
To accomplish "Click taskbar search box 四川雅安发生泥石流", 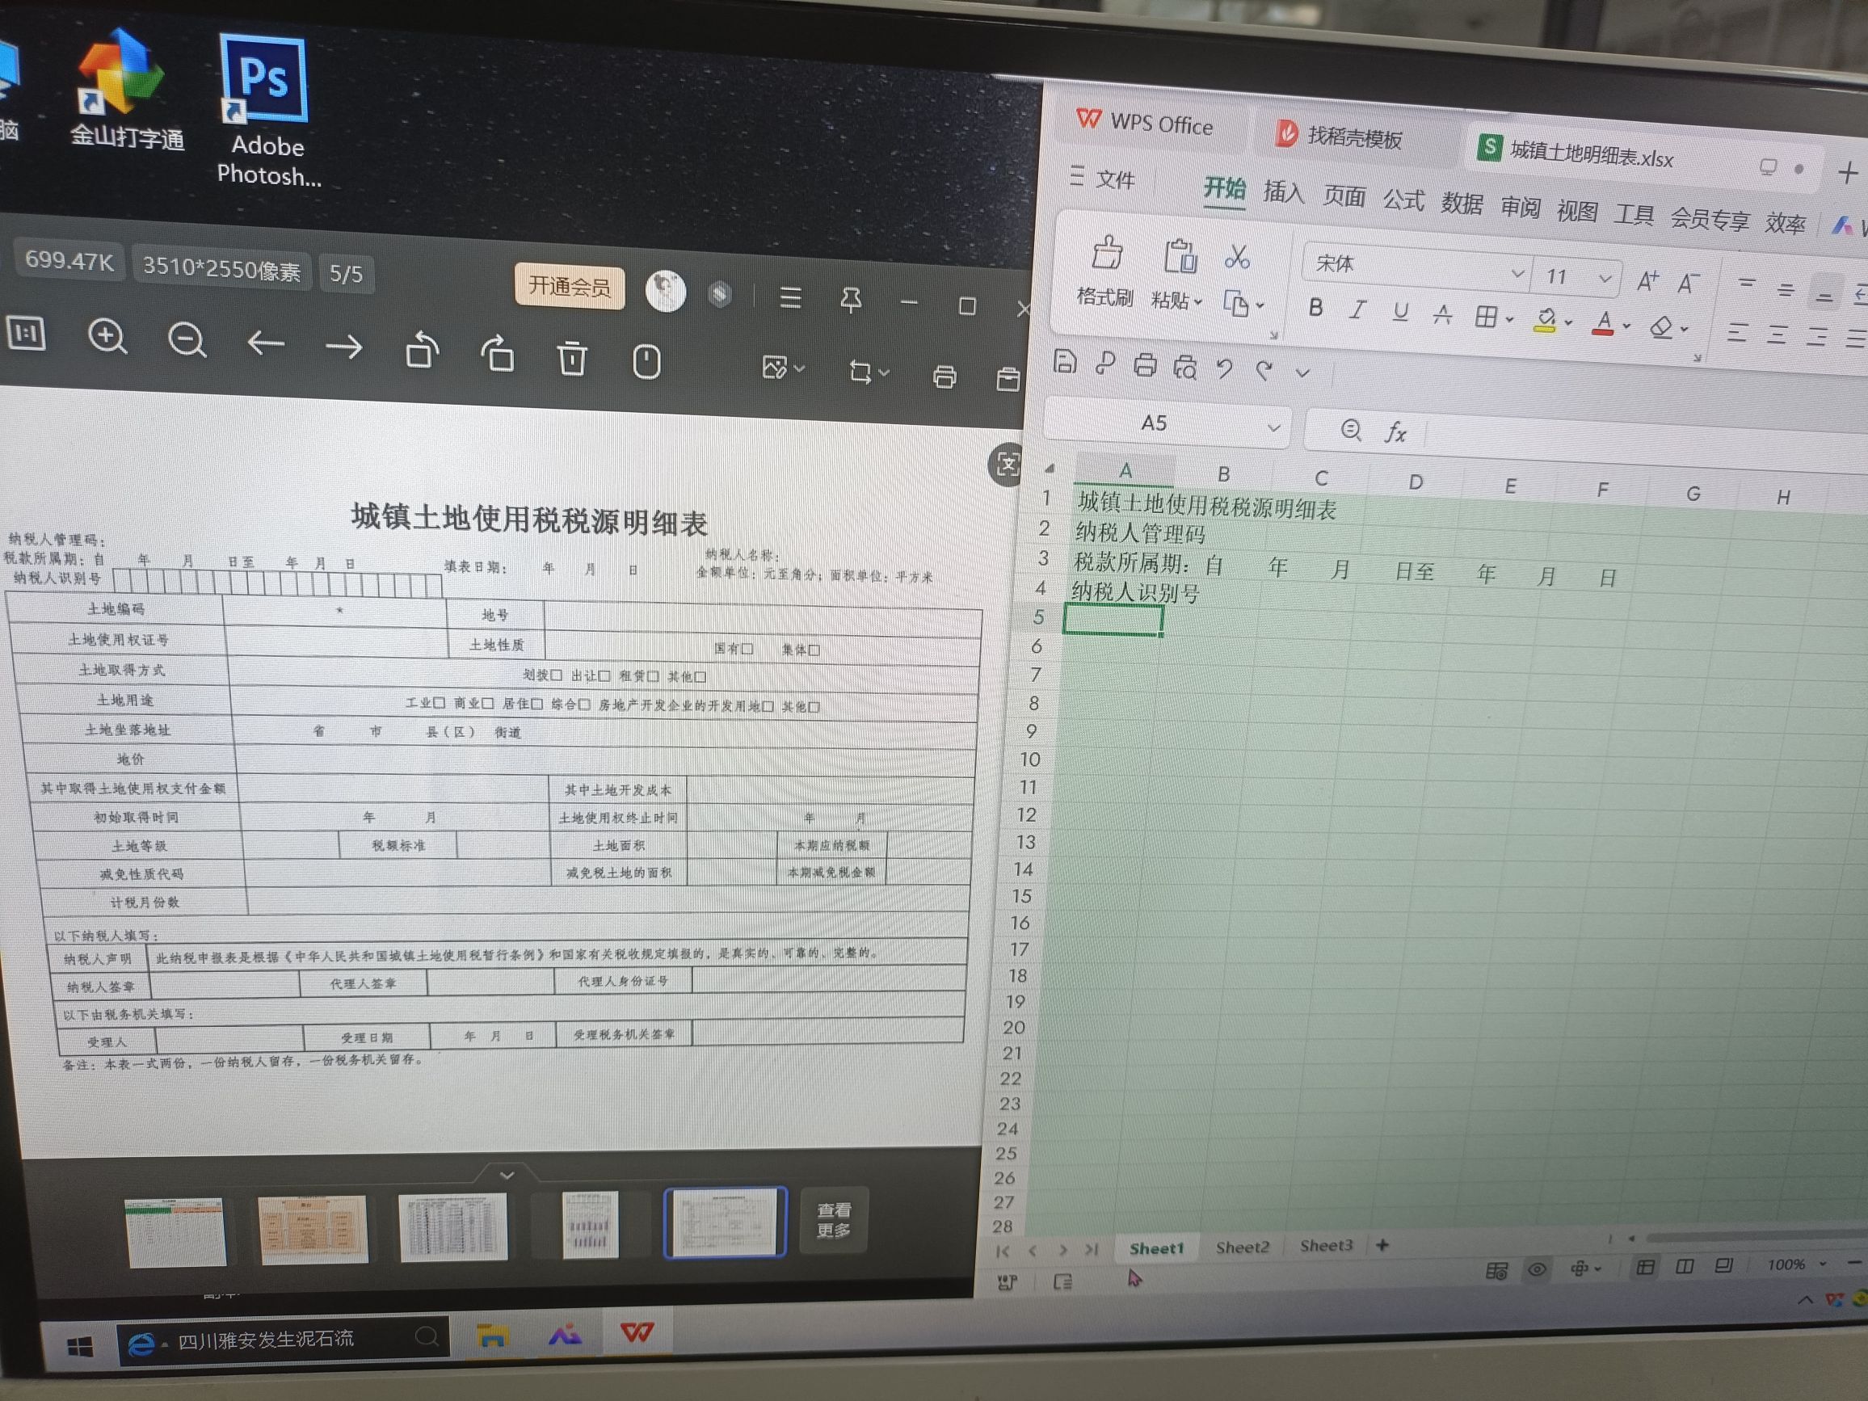I will (x=283, y=1340).
